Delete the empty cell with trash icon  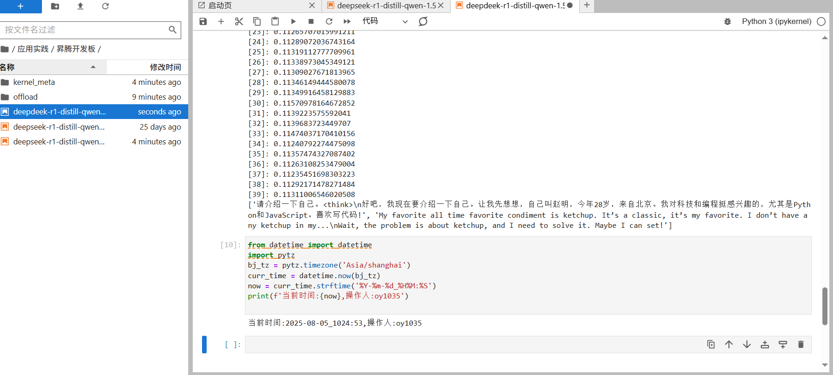pyautogui.click(x=801, y=345)
